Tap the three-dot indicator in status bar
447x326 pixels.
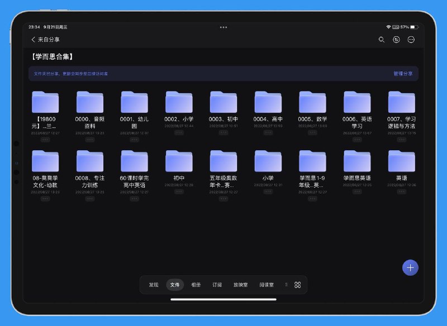point(223,27)
